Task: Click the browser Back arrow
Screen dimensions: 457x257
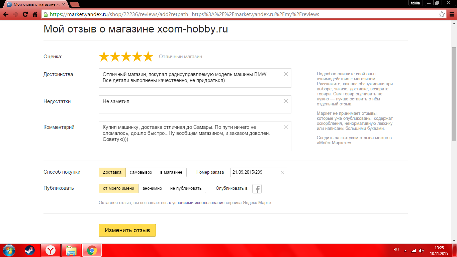Action: click(x=6, y=14)
